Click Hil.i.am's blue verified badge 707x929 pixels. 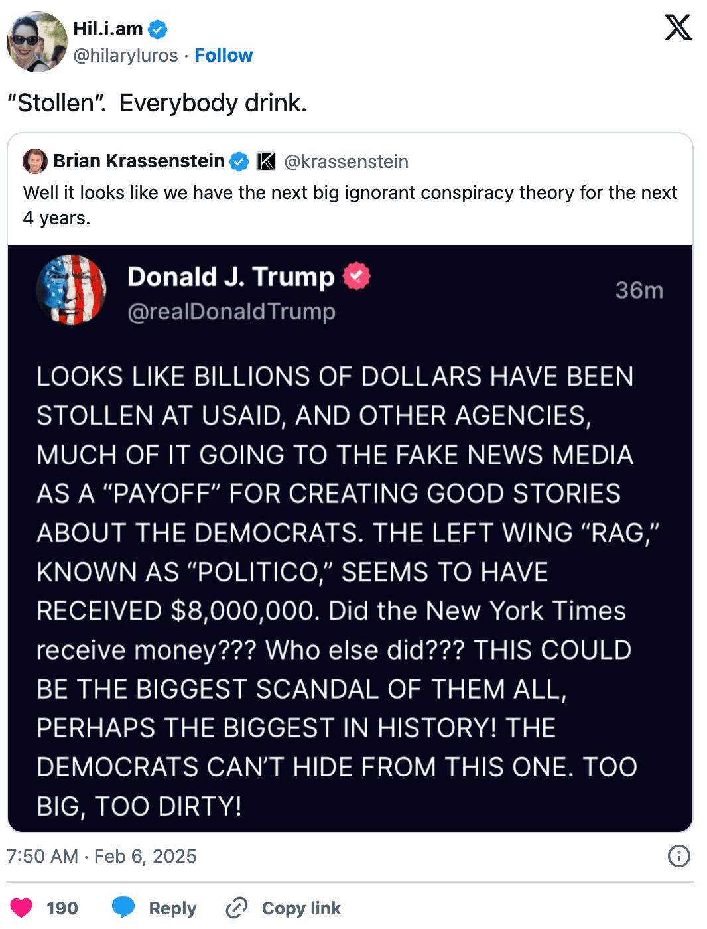158,29
